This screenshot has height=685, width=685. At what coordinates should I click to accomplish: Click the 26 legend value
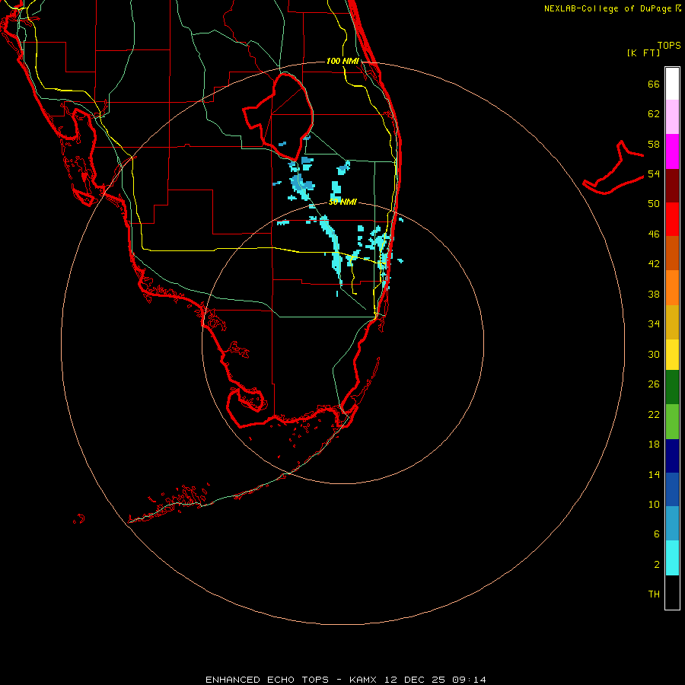654,384
